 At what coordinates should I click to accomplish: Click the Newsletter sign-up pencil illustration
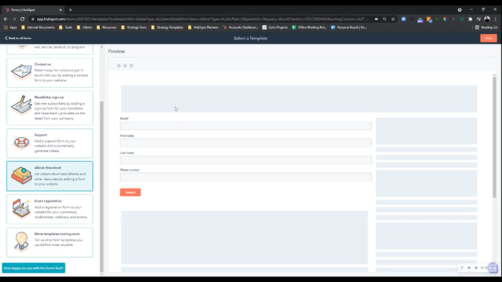[x=21, y=105]
